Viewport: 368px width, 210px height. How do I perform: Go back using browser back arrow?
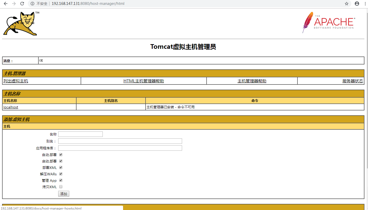6,4
